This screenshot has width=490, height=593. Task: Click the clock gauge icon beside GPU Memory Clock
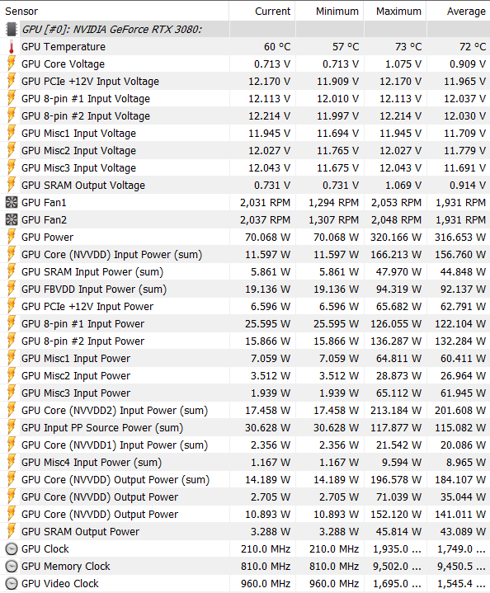pyautogui.click(x=12, y=567)
